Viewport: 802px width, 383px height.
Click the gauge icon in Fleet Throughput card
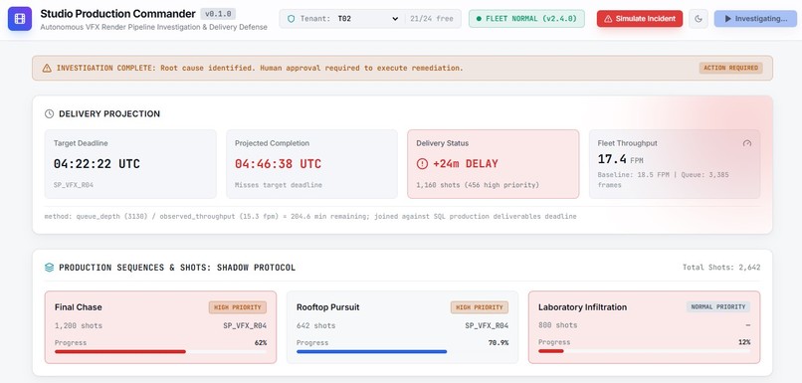click(746, 143)
